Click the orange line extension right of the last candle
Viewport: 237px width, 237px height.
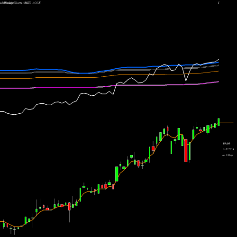coord(227,123)
